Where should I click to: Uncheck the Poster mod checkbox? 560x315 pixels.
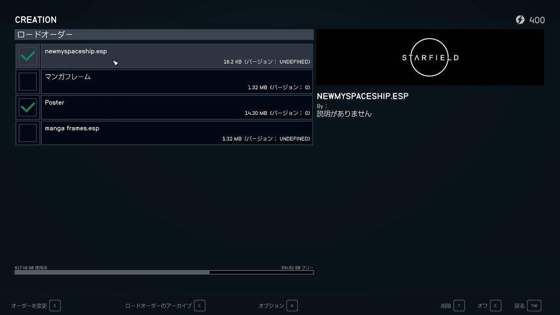(28, 107)
